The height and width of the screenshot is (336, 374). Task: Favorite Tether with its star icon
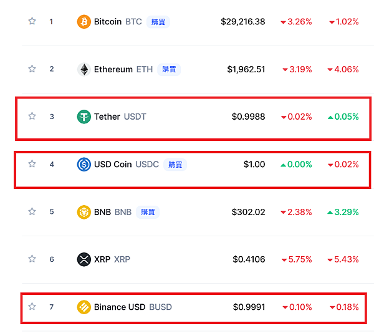point(32,116)
